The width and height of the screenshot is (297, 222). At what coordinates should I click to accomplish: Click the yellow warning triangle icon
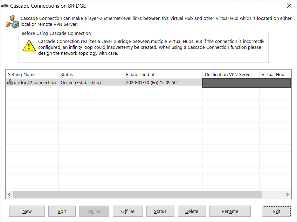pyautogui.click(x=29, y=46)
